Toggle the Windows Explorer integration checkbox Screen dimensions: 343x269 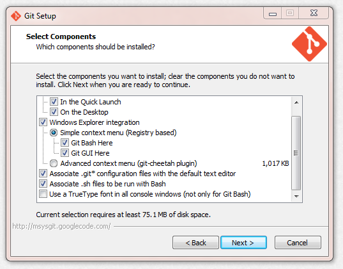(x=43, y=122)
